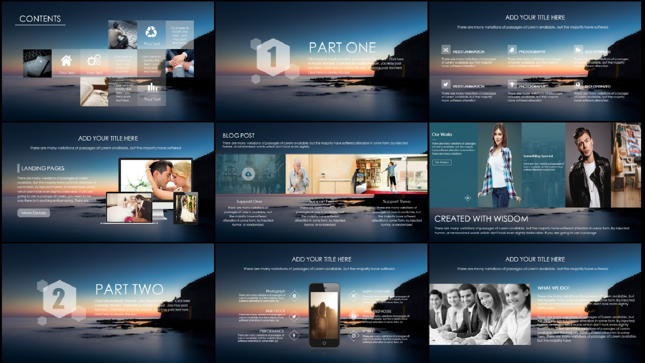Screen dimensions: 645x363
Task: Click the Twitter bird icon beside lower Video Animation
Action: pyautogui.click(x=446, y=85)
